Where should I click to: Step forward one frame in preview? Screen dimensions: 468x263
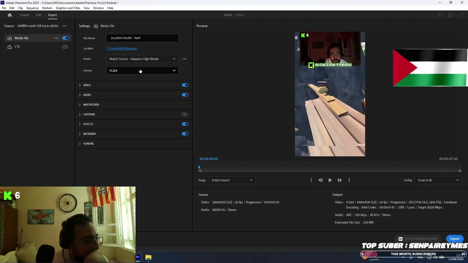click(x=340, y=180)
